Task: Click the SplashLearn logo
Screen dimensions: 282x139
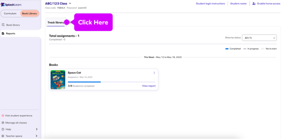Action: click(x=11, y=5)
